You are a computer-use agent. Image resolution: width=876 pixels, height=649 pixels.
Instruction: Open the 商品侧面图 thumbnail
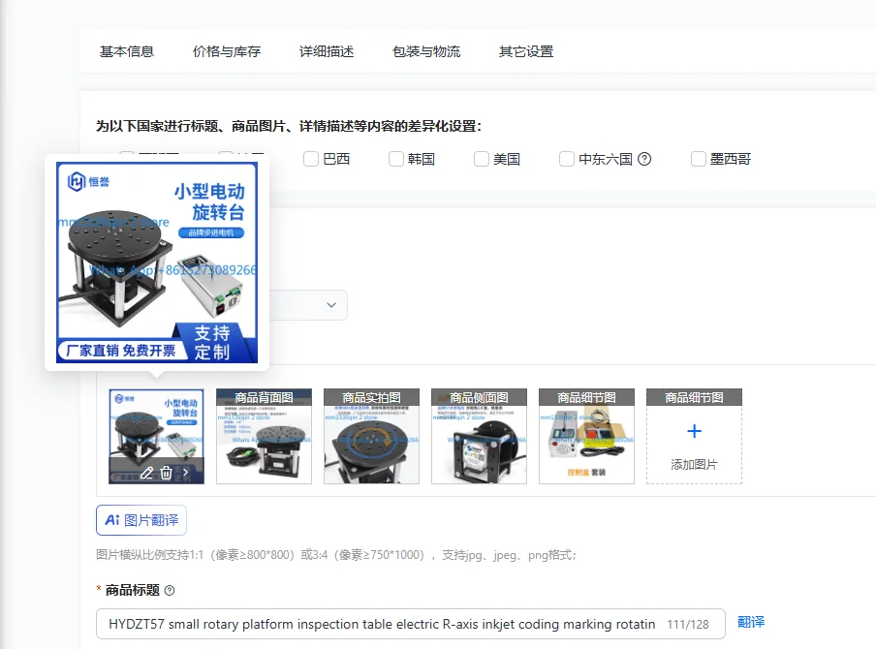(x=479, y=436)
